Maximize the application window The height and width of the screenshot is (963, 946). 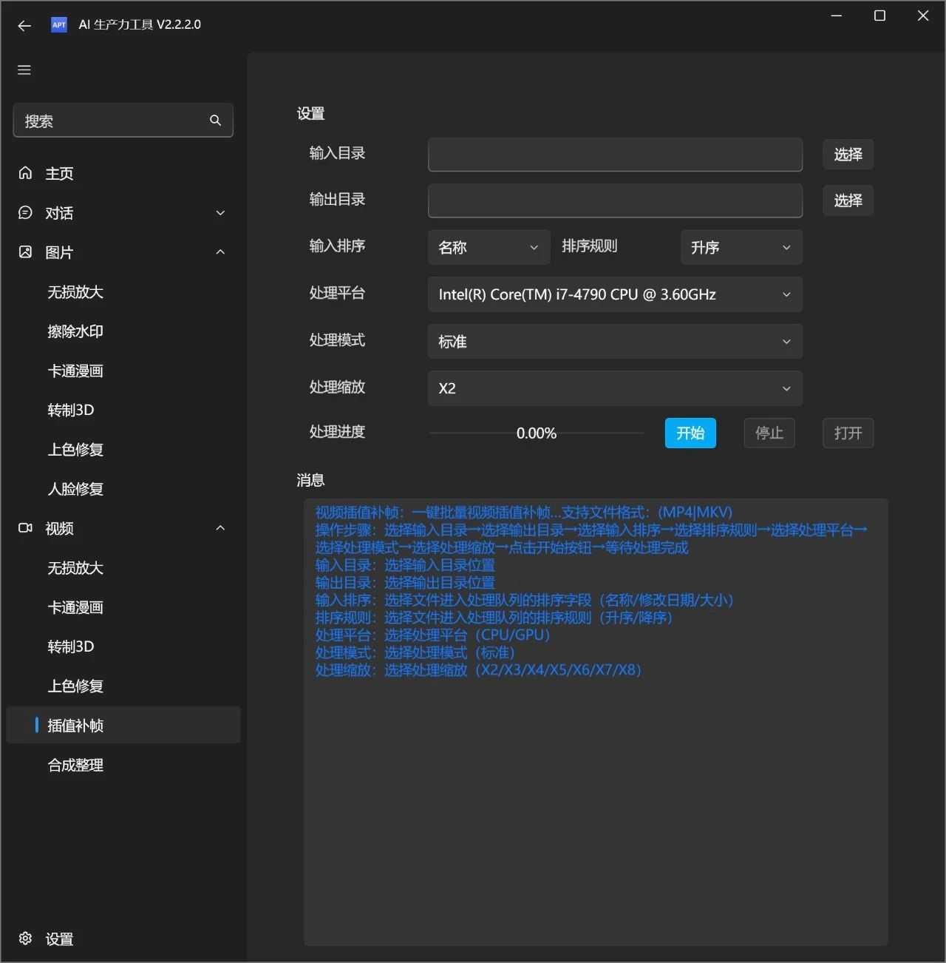tap(879, 16)
